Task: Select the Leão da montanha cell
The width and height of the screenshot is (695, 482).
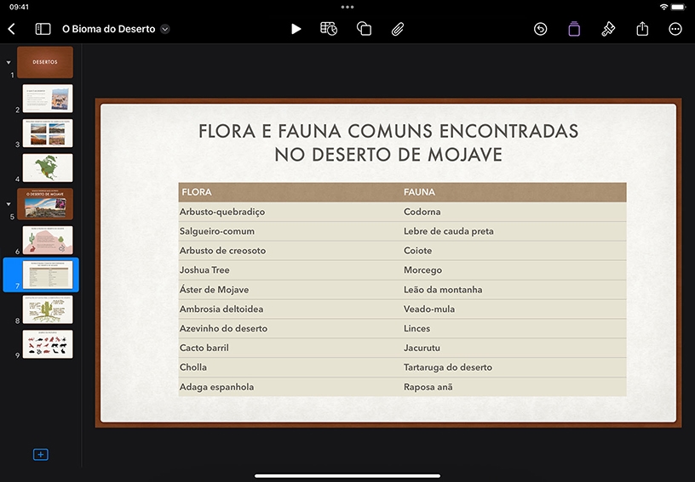Action: (x=514, y=290)
